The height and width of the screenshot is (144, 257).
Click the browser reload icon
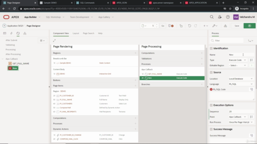14,9
